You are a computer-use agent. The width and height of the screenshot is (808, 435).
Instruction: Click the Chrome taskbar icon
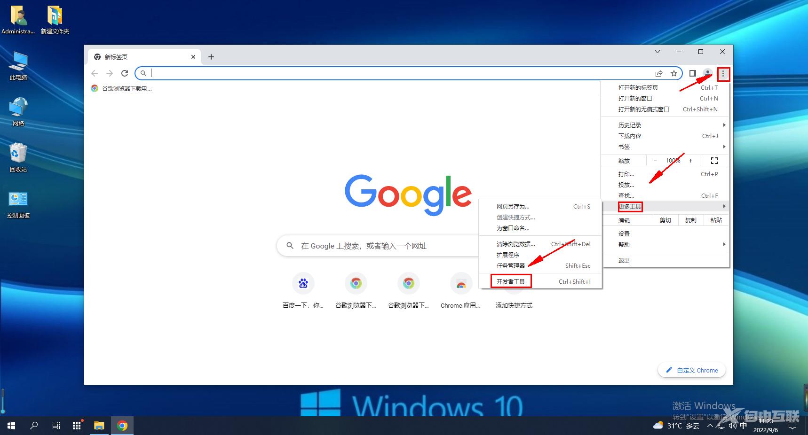click(122, 426)
